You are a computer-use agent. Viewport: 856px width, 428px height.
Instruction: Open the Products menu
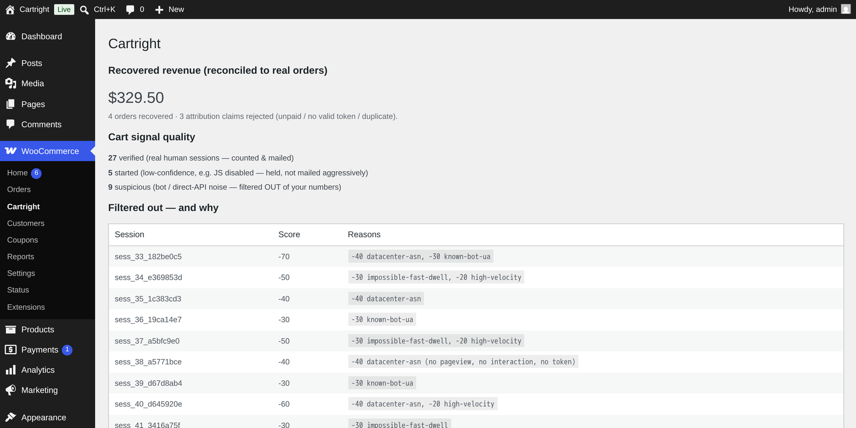[x=37, y=330]
